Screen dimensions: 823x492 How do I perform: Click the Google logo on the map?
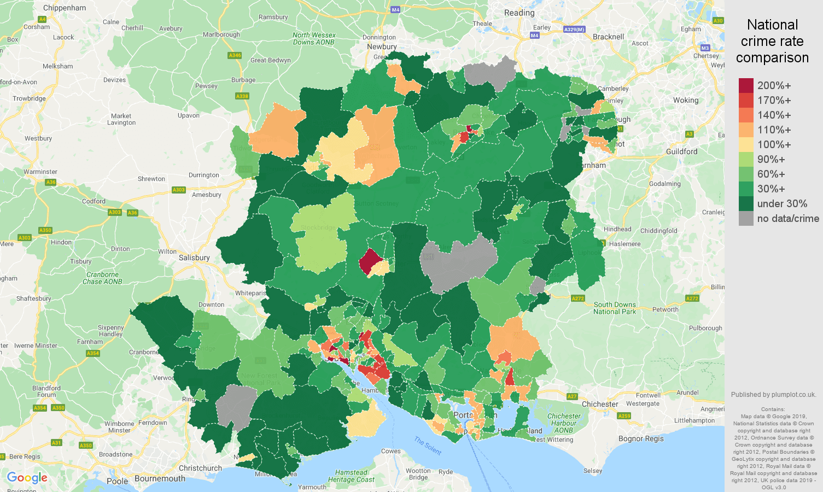tap(27, 478)
